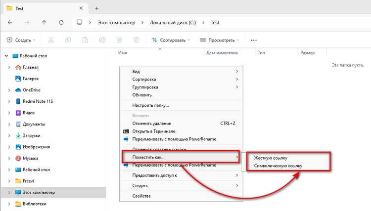Select Этот компьютер in address breadcrumb
The height and width of the screenshot is (211, 371).
click(x=116, y=23)
